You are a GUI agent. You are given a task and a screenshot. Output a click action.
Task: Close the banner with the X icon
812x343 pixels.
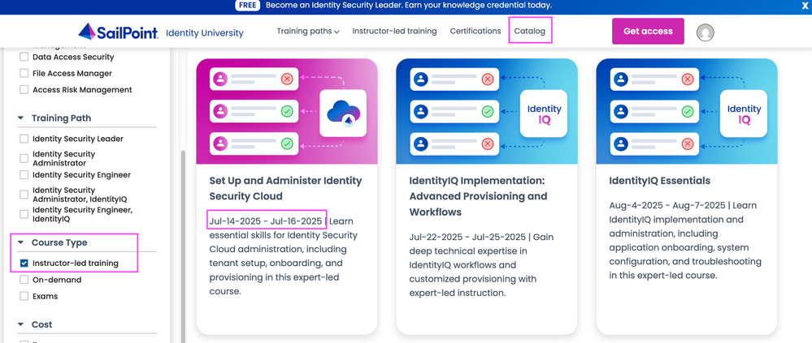point(805,6)
